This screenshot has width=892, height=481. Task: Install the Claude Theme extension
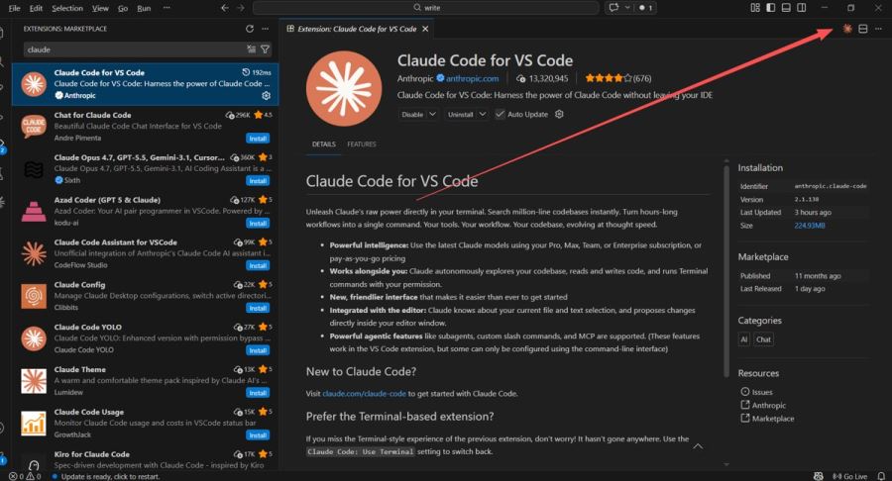pos(258,393)
